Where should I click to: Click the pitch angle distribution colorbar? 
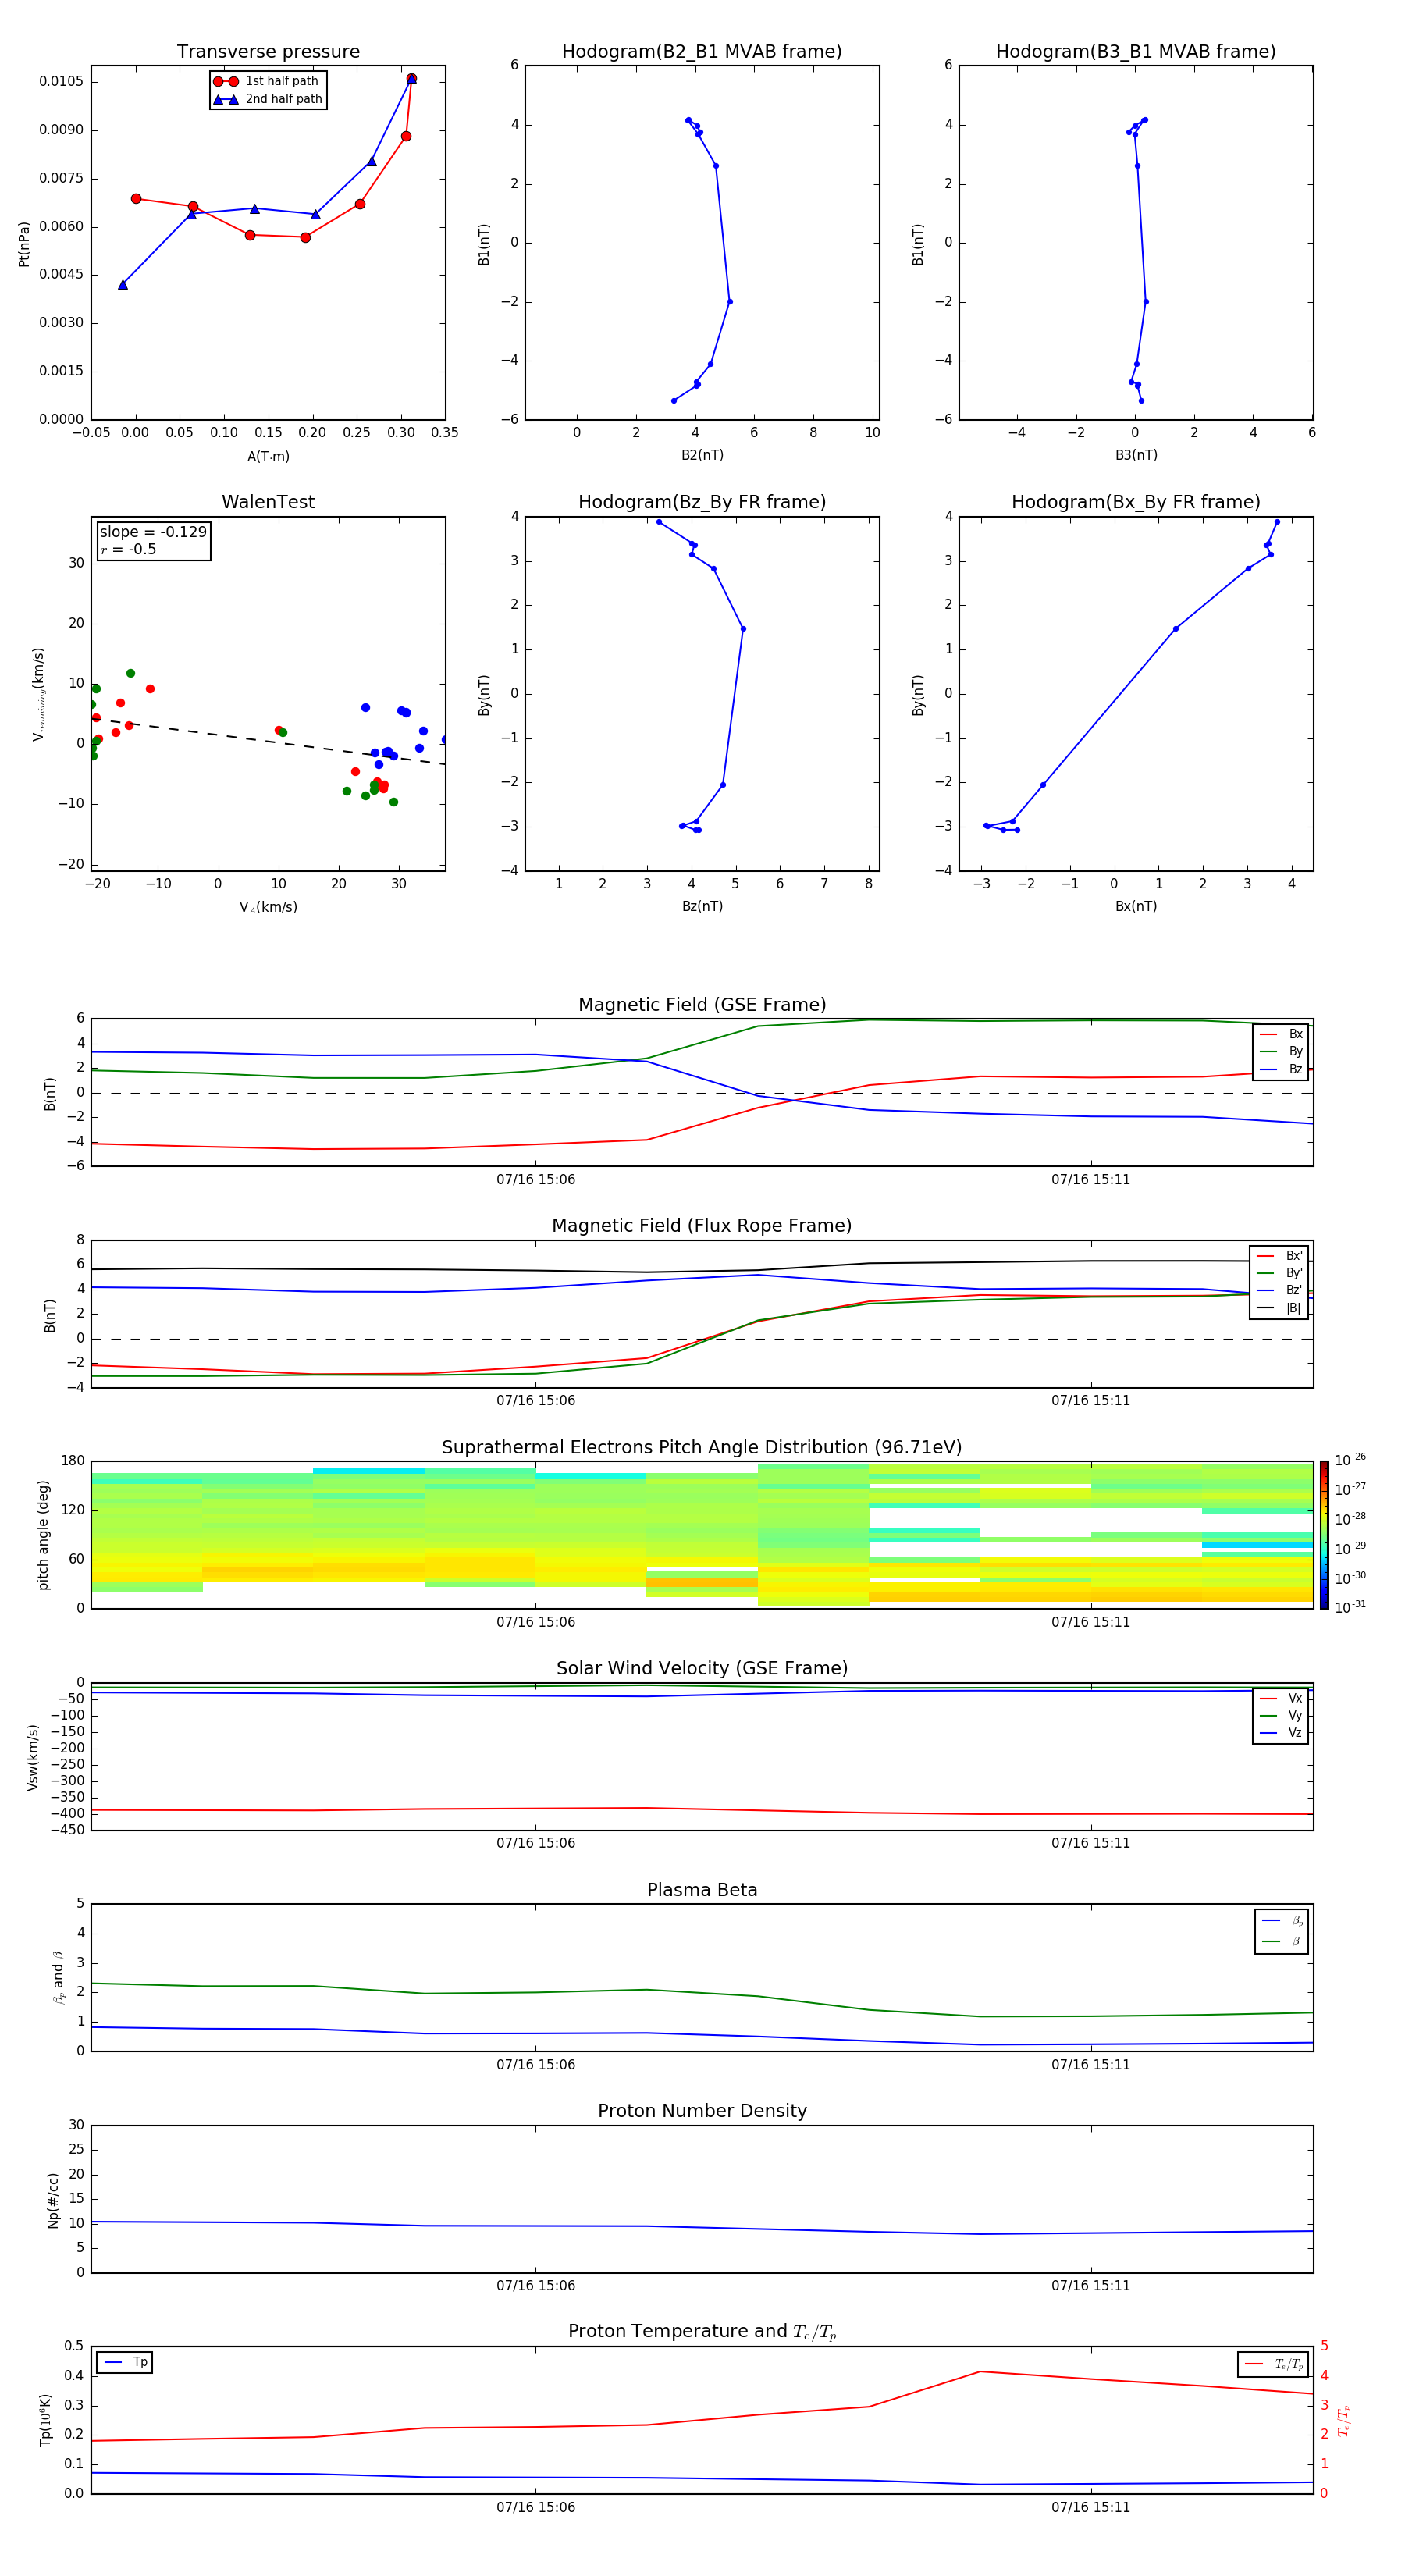pos(1323,1534)
